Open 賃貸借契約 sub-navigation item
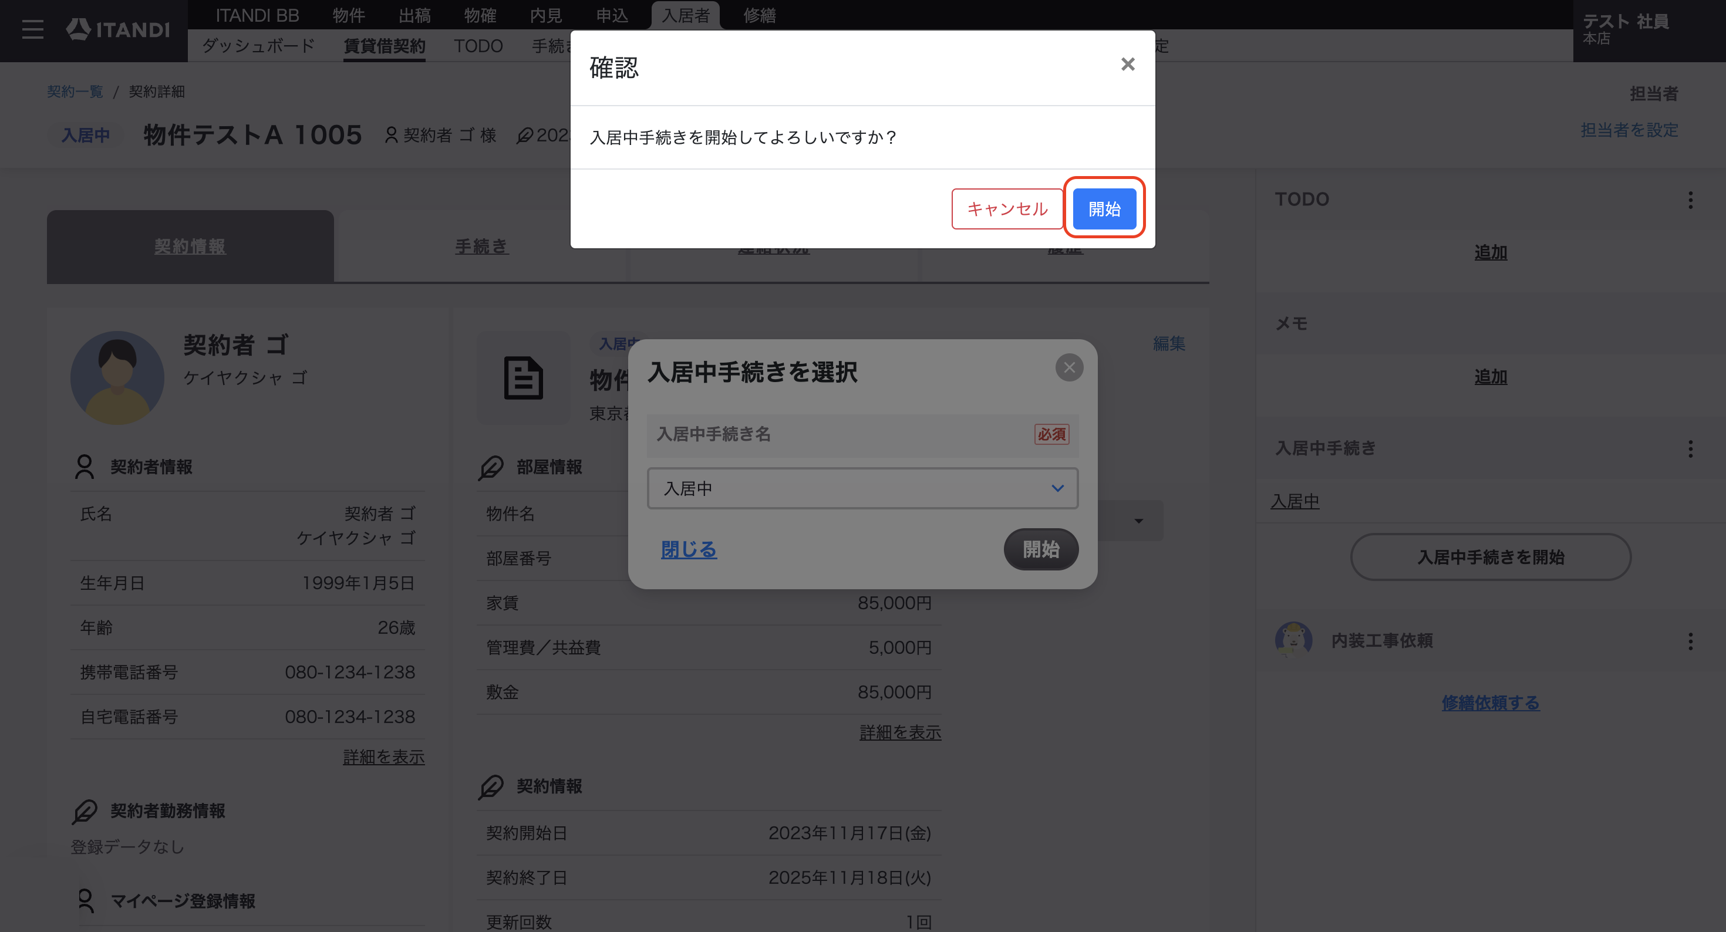Screen dimensions: 1726x932 [384, 46]
